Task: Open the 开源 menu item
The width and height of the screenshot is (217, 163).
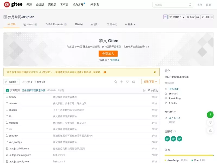Action: pos(29,5)
